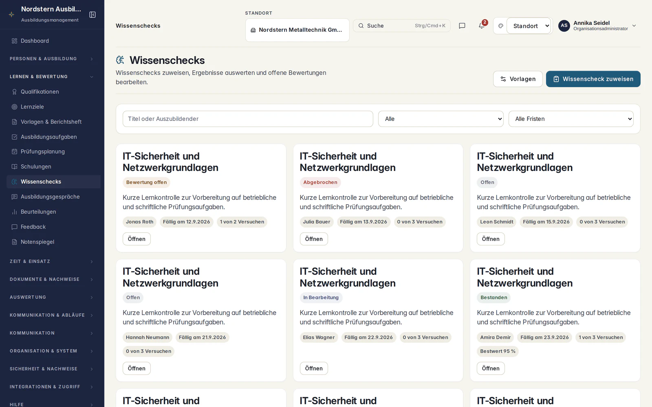This screenshot has width=652, height=407.
Task: Click the Qualifikationen badge icon
Action: pyautogui.click(x=14, y=92)
